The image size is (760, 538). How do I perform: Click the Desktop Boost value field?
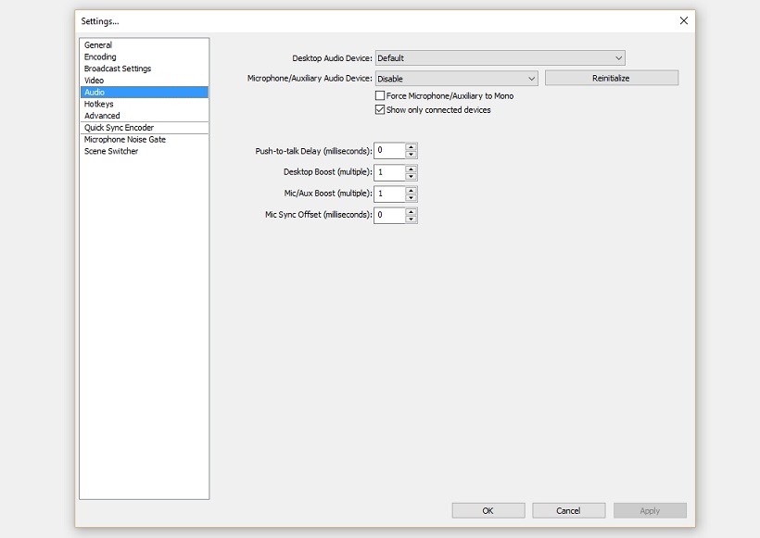(x=389, y=172)
